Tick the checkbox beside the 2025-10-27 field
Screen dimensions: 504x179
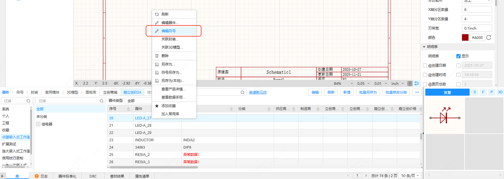[458, 66]
